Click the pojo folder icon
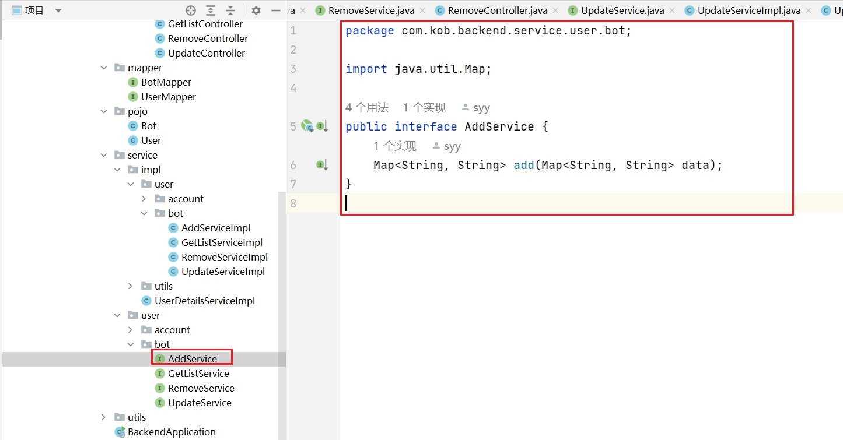 pos(120,111)
